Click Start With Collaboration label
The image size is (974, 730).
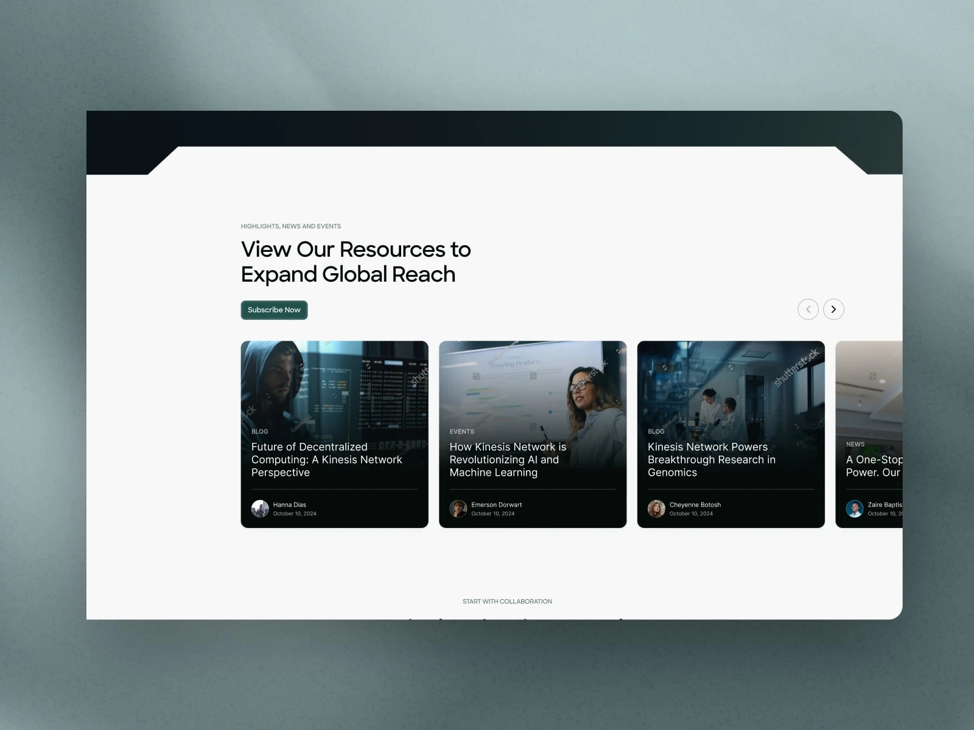pyautogui.click(x=507, y=602)
